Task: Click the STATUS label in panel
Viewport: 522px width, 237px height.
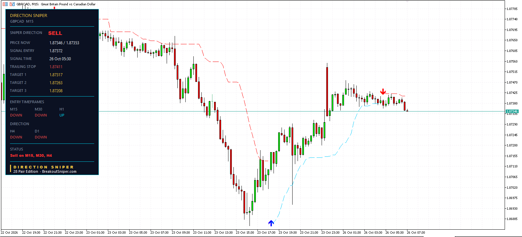Action: coord(17,149)
